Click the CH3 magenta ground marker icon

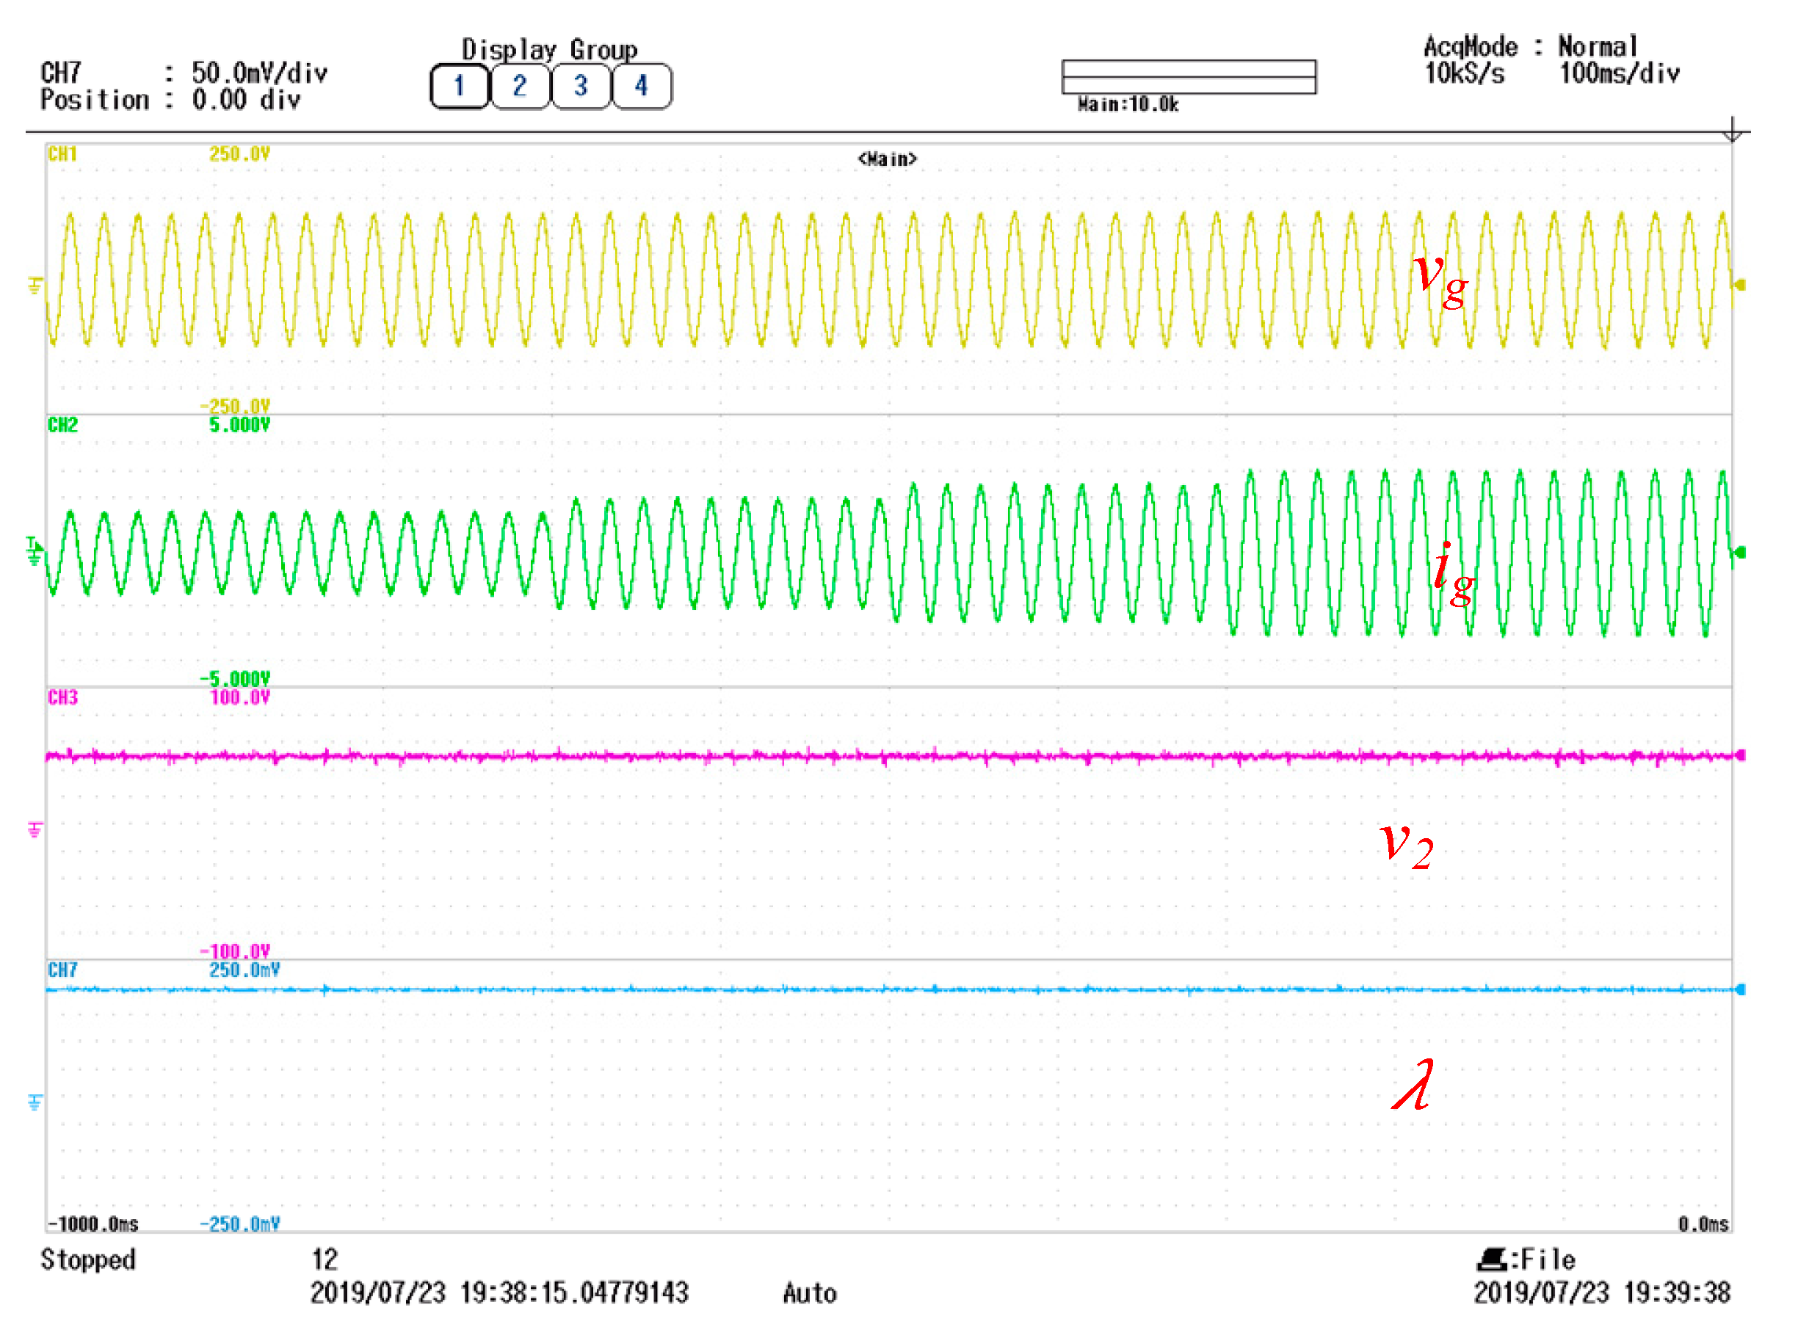pos(35,830)
